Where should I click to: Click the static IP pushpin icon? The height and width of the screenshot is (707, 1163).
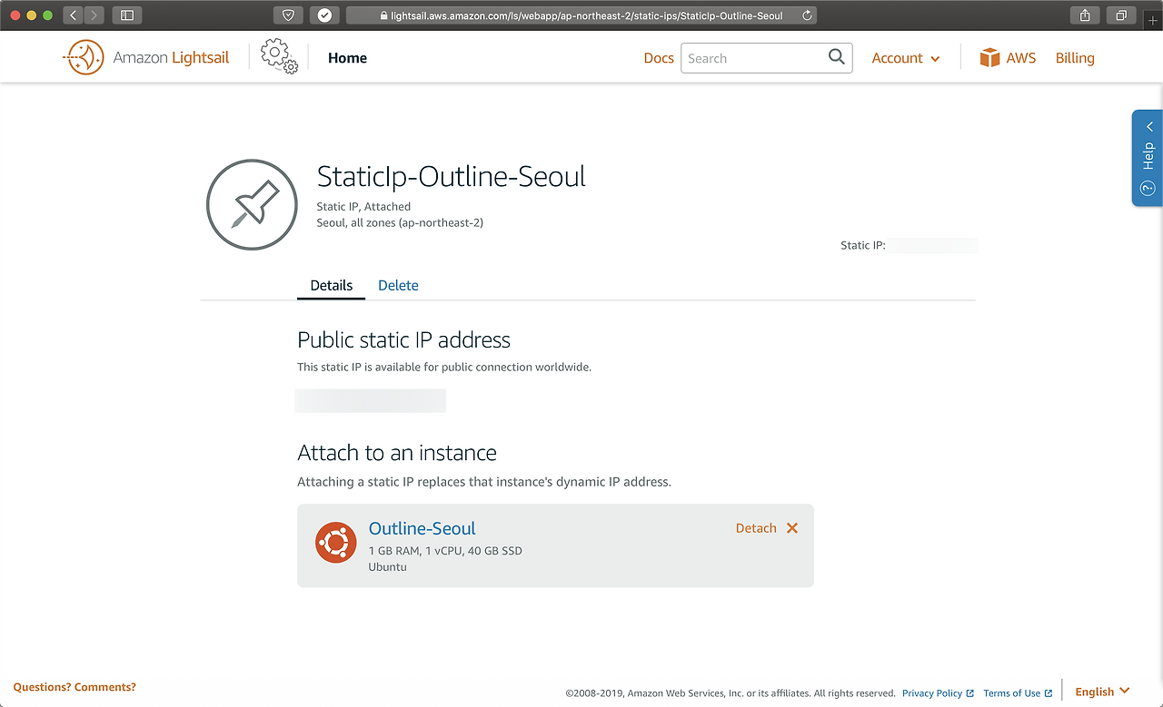(x=252, y=204)
